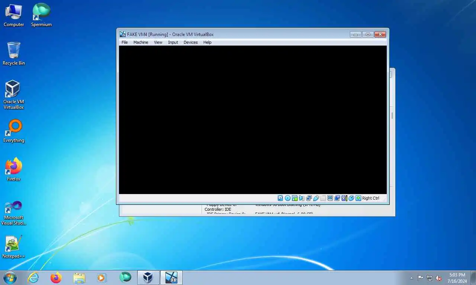Click the recording status icon

point(337,198)
